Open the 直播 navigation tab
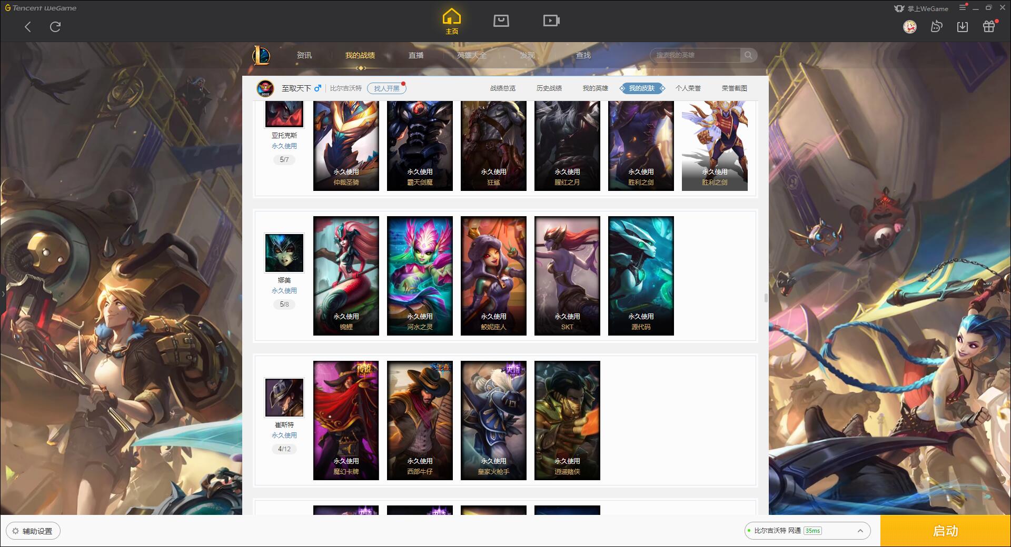 pyautogui.click(x=416, y=55)
